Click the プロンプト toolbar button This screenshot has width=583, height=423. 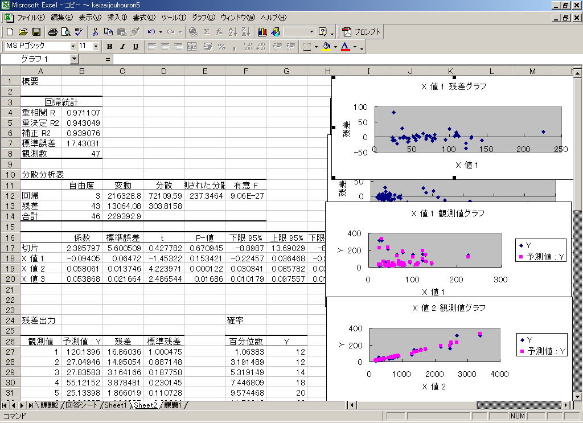tap(362, 32)
